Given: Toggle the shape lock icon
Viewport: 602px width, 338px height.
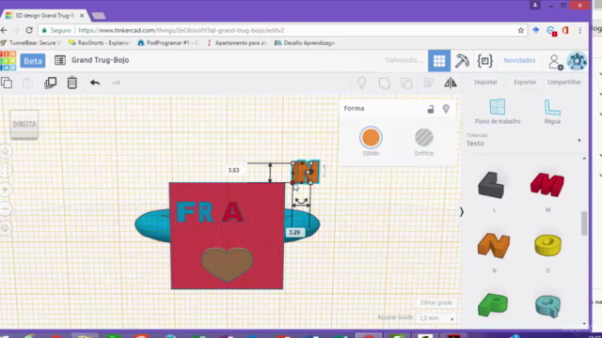Looking at the screenshot, I should point(431,109).
